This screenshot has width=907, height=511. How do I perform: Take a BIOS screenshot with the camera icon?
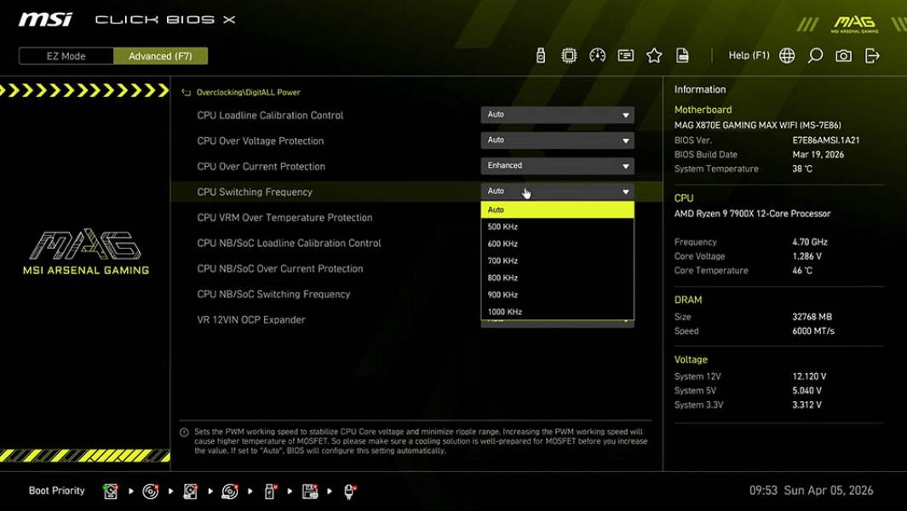pos(842,55)
